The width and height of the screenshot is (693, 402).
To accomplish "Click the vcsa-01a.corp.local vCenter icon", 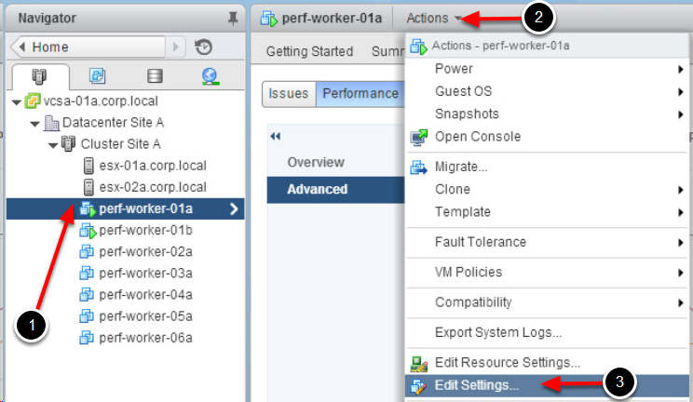I will point(33,101).
